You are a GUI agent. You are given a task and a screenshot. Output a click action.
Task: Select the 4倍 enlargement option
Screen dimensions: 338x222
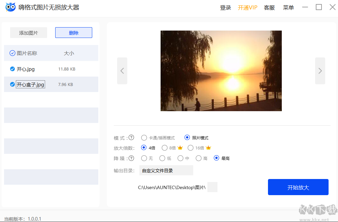pos(144,147)
